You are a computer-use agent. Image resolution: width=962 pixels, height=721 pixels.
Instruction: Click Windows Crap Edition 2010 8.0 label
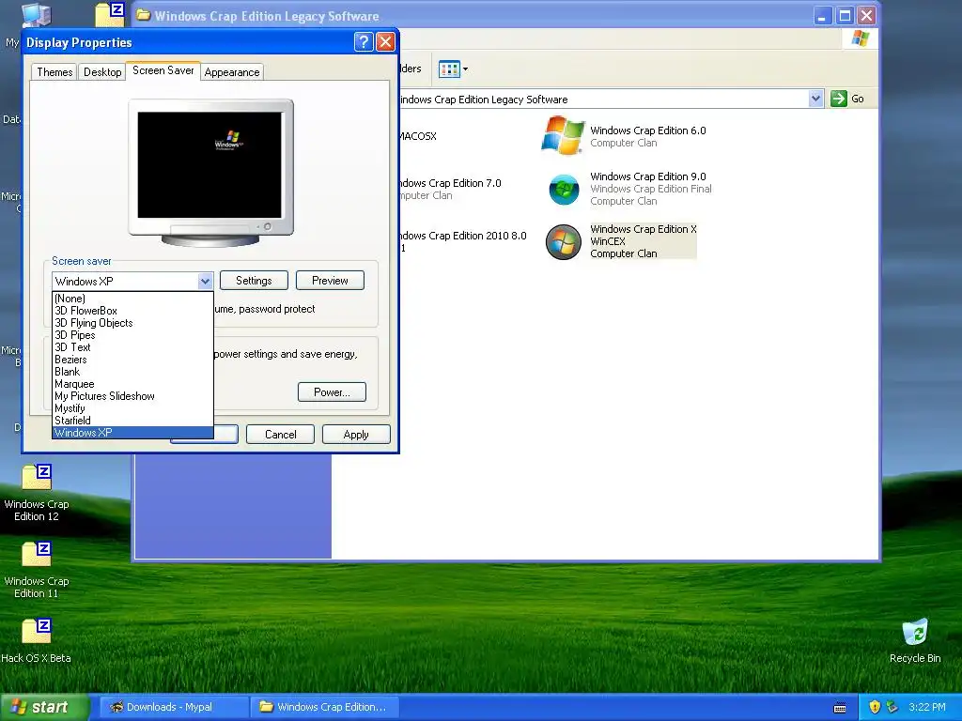[x=462, y=236]
